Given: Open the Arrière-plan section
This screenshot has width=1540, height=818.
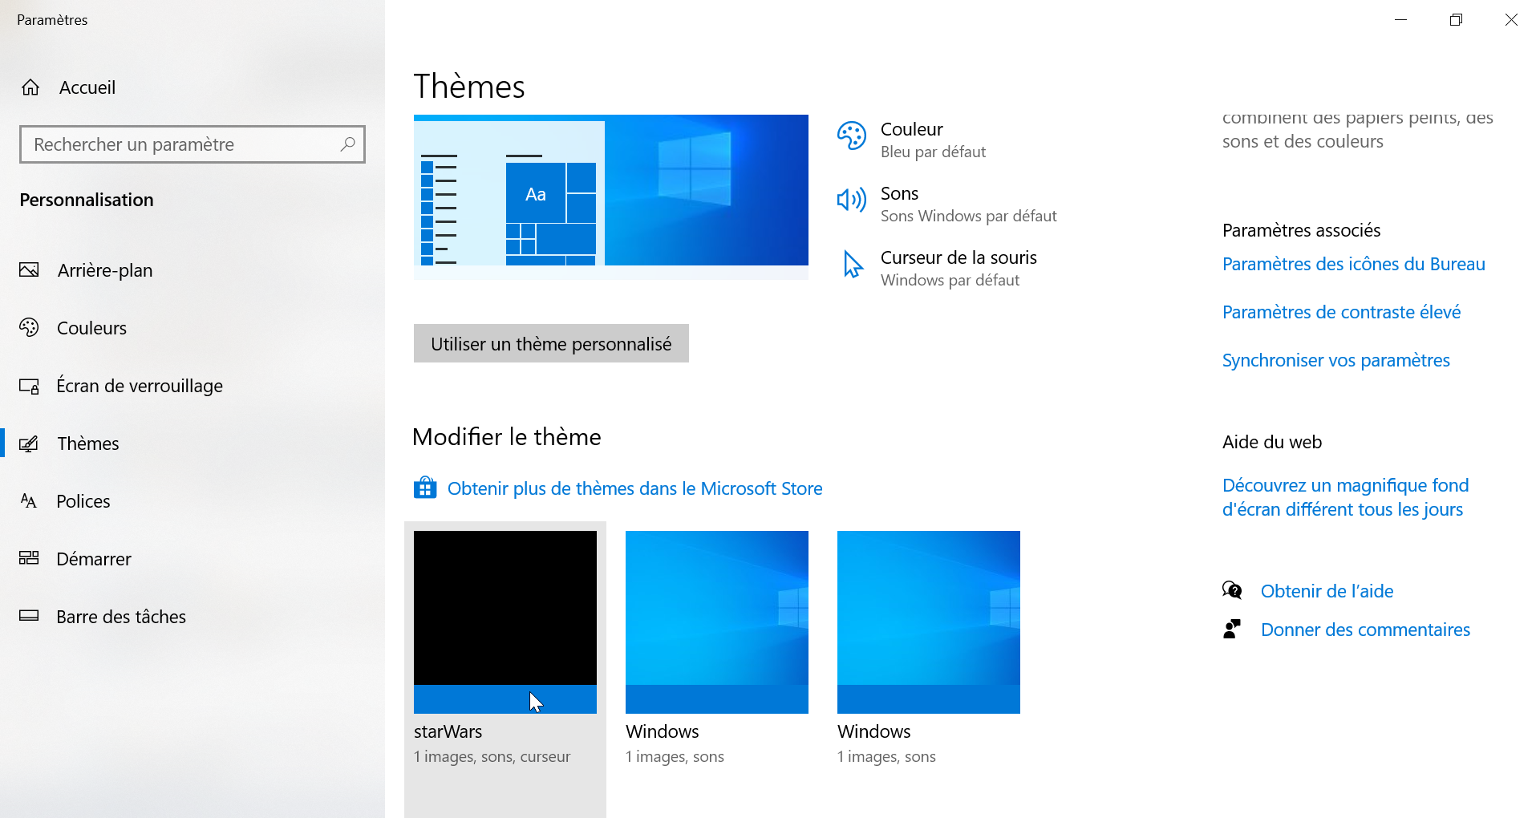Looking at the screenshot, I should [104, 270].
